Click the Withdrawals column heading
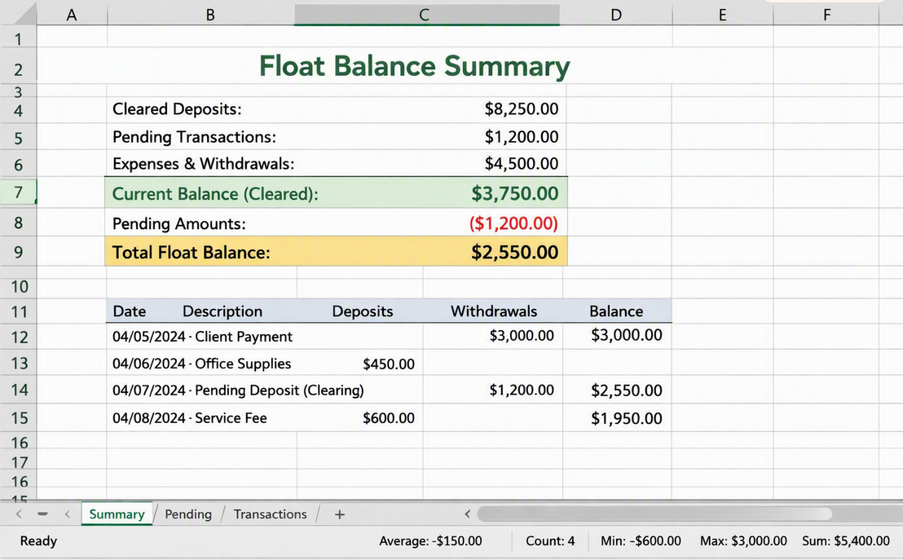903x560 pixels. pyautogui.click(x=494, y=311)
